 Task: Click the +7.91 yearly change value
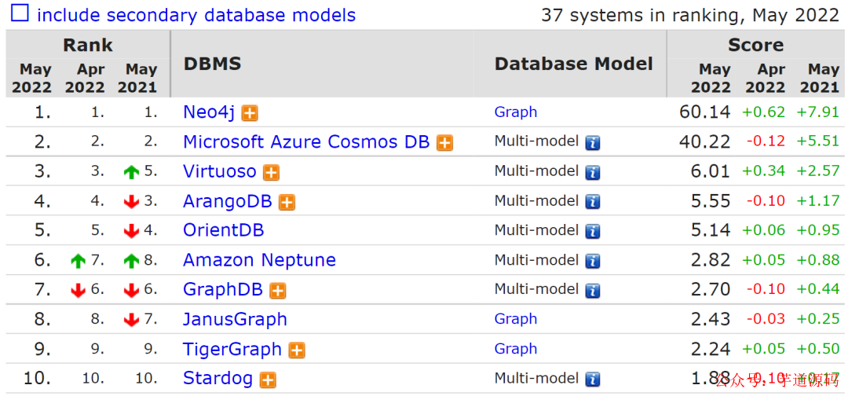pyautogui.click(x=817, y=112)
